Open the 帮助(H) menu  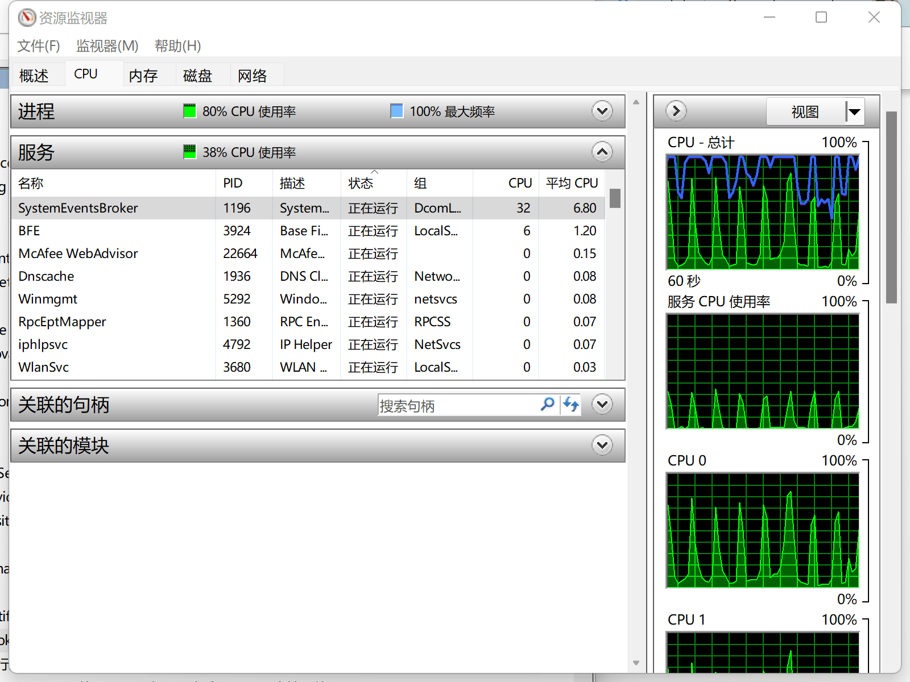[x=178, y=45]
